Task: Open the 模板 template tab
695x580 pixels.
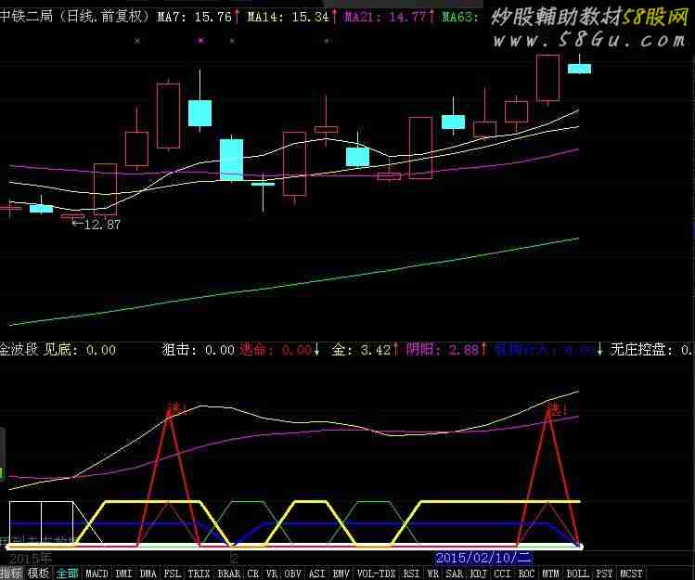Action: pos(38,574)
